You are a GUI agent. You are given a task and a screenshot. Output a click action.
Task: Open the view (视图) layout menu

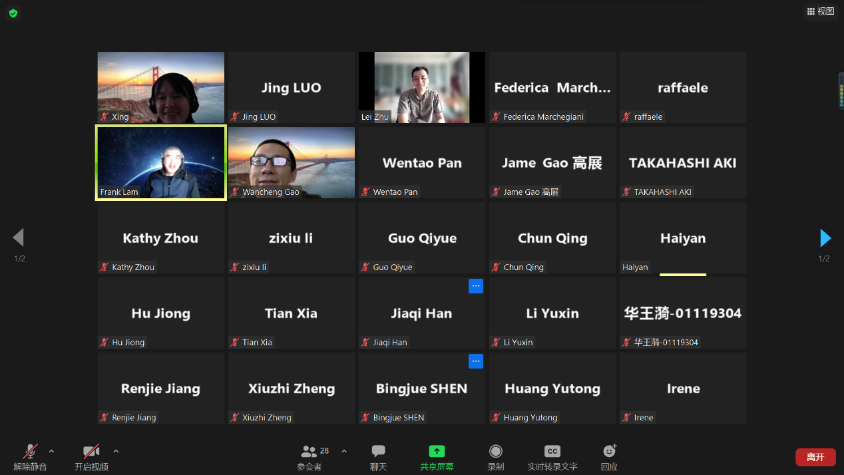pyautogui.click(x=820, y=11)
